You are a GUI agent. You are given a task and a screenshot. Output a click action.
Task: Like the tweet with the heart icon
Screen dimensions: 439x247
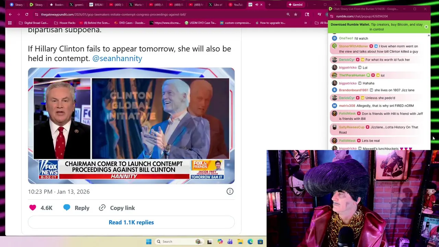pos(33,208)
